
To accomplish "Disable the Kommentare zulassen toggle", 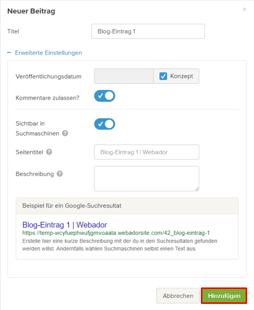I will coord(105,96).
